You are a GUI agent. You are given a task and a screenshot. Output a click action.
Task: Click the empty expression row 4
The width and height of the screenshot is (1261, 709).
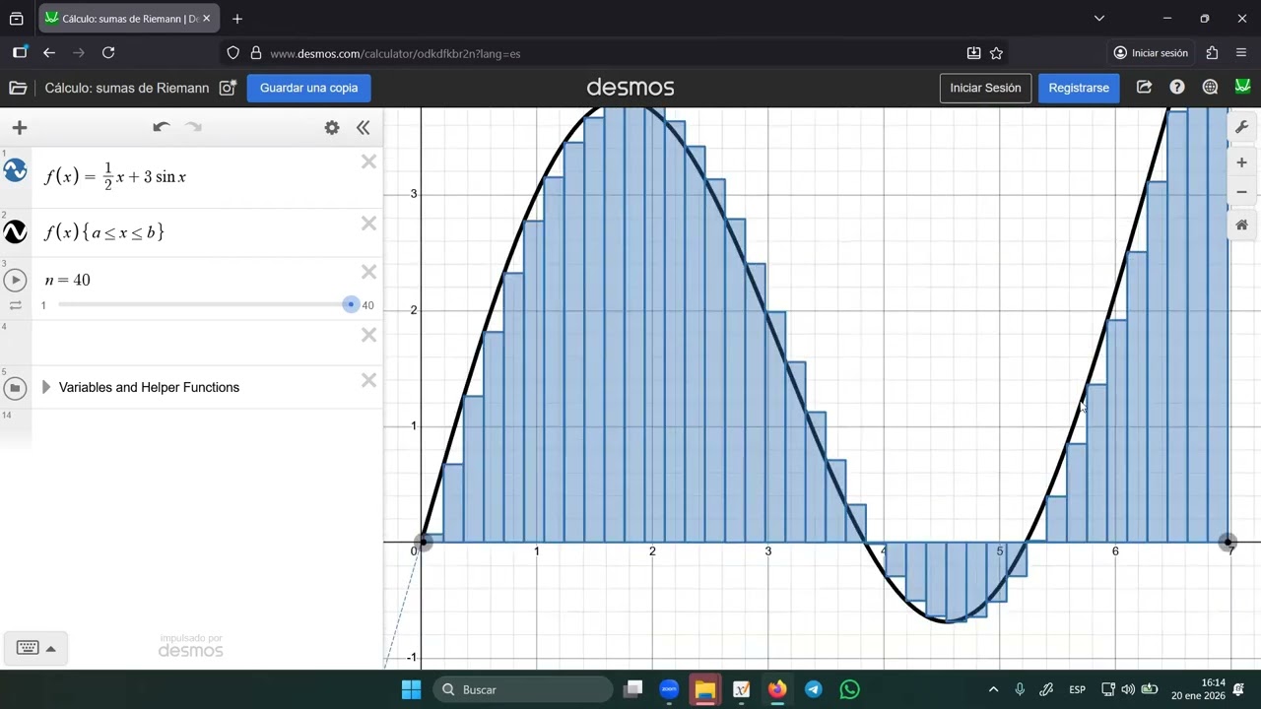pyautogui.click(x=191, y=342)
